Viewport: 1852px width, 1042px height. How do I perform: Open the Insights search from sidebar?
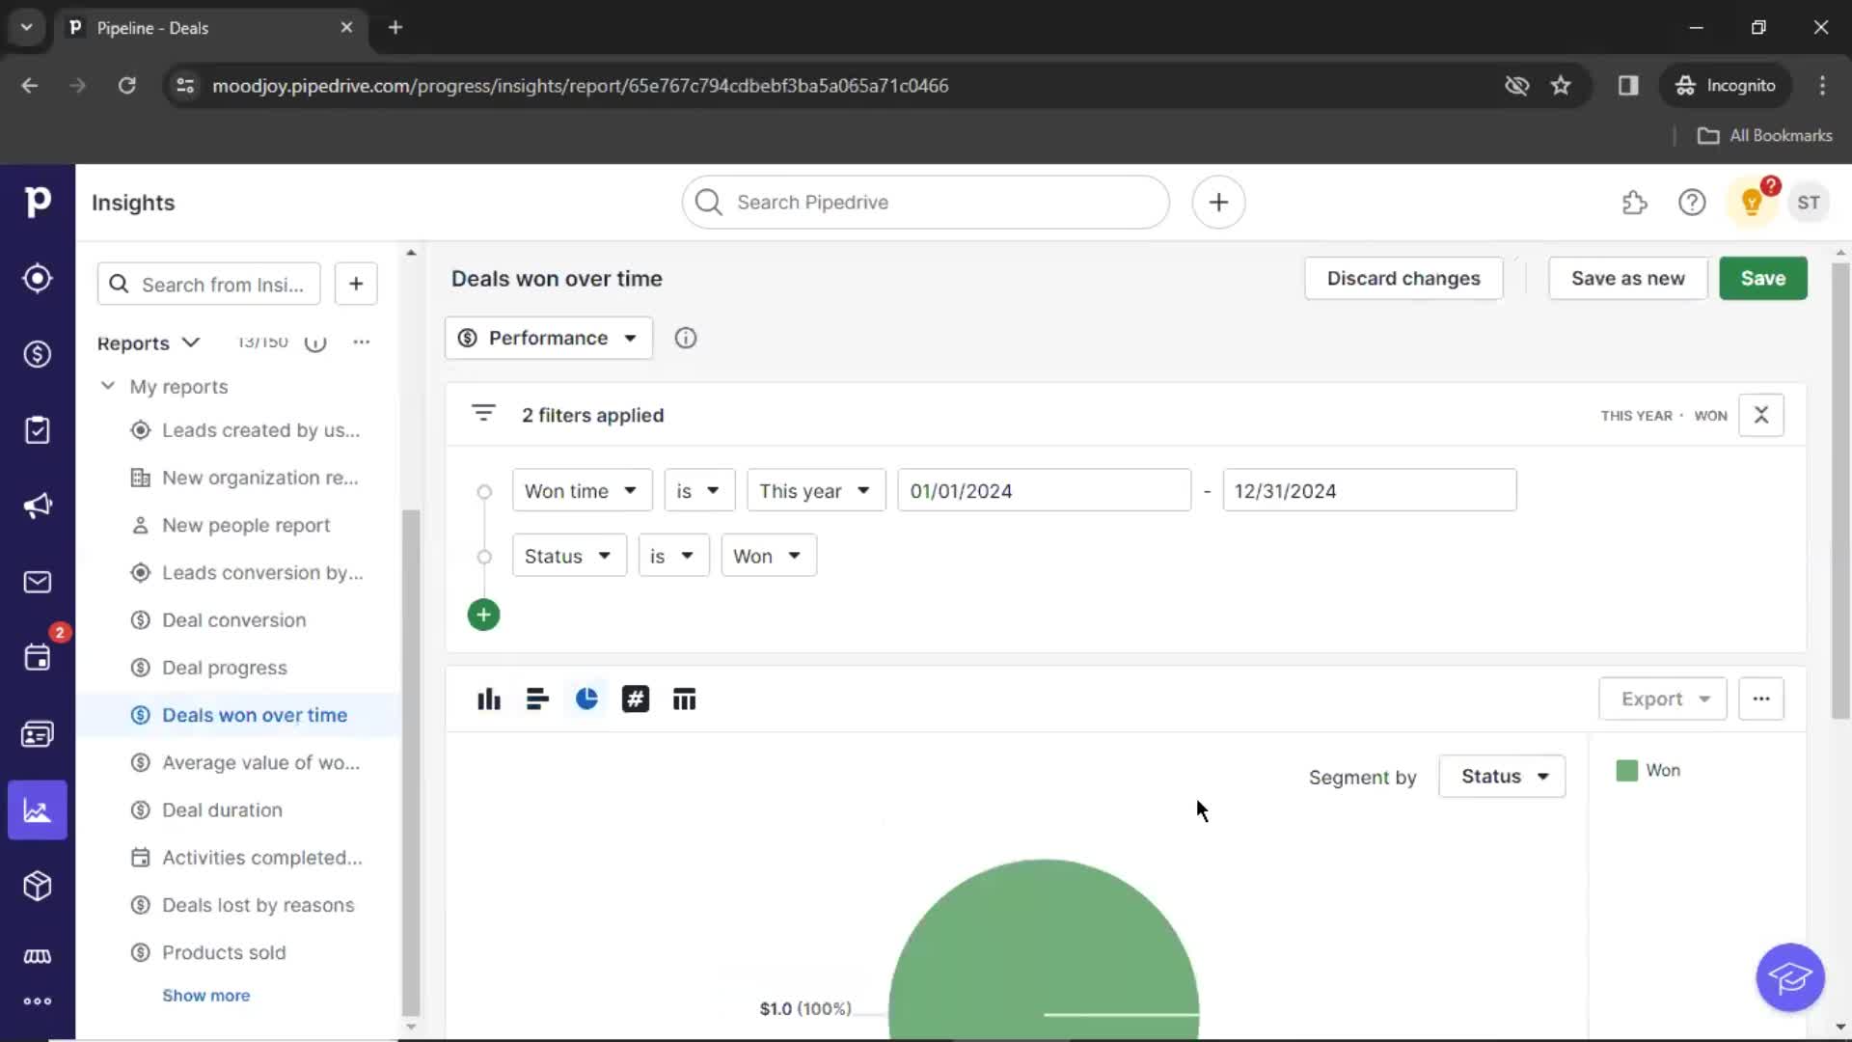coord(208,283)
